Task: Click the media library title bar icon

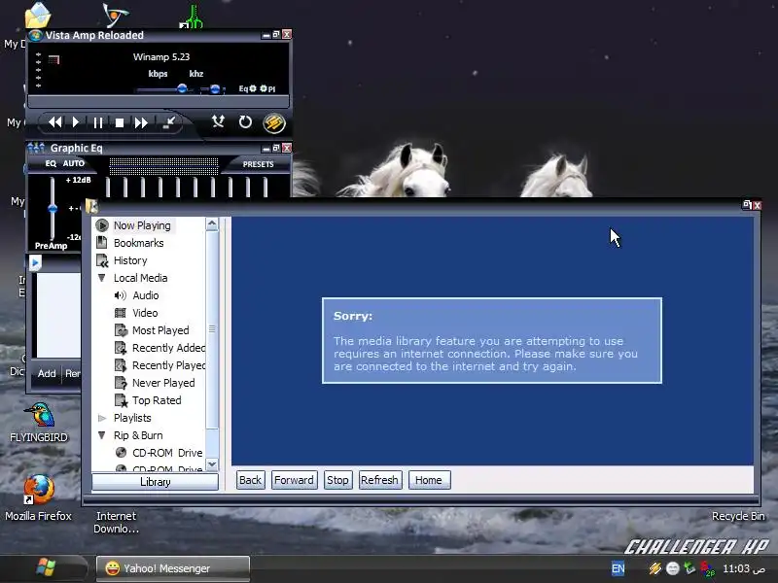Action: (90, 205)
